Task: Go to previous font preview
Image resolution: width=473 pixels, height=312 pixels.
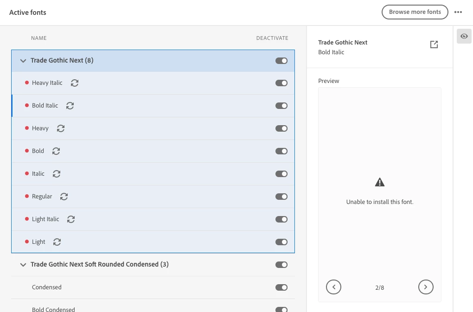Action: pyautogui.click(x=333, y=287)
